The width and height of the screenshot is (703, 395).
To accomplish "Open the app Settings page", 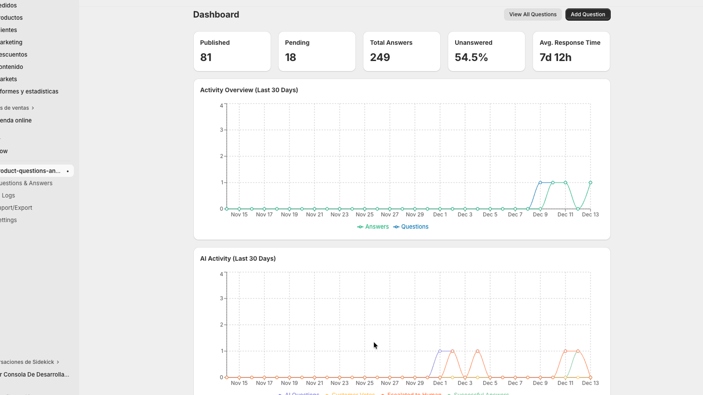I will coord(9,220).
